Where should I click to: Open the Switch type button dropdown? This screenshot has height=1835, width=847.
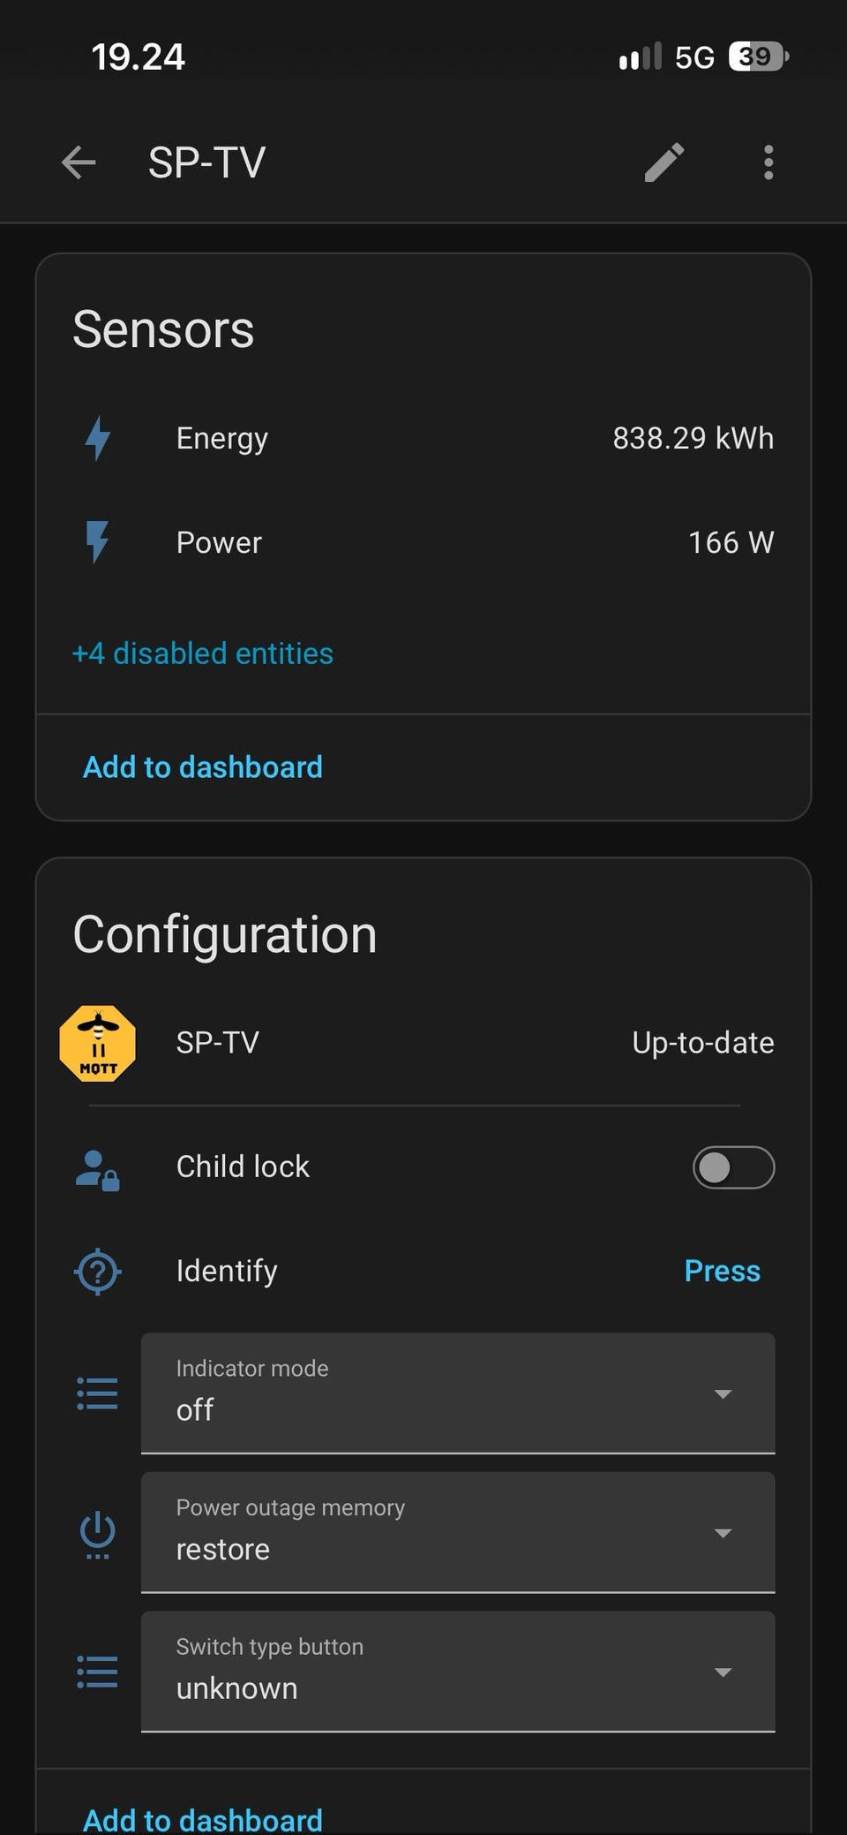click(x=458, y=1672)
